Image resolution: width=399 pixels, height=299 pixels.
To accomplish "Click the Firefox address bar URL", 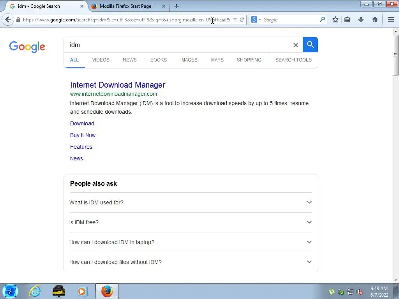I will (x=127, y=19).
